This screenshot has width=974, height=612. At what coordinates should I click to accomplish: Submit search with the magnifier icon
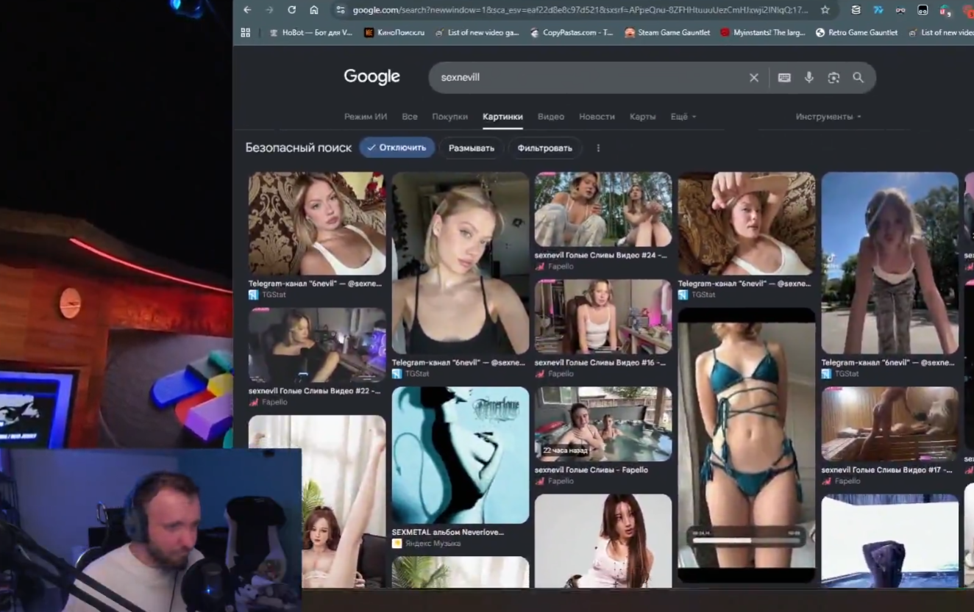[x=858, y=77]
